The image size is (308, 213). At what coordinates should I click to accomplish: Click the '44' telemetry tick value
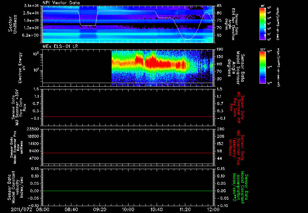219,158
